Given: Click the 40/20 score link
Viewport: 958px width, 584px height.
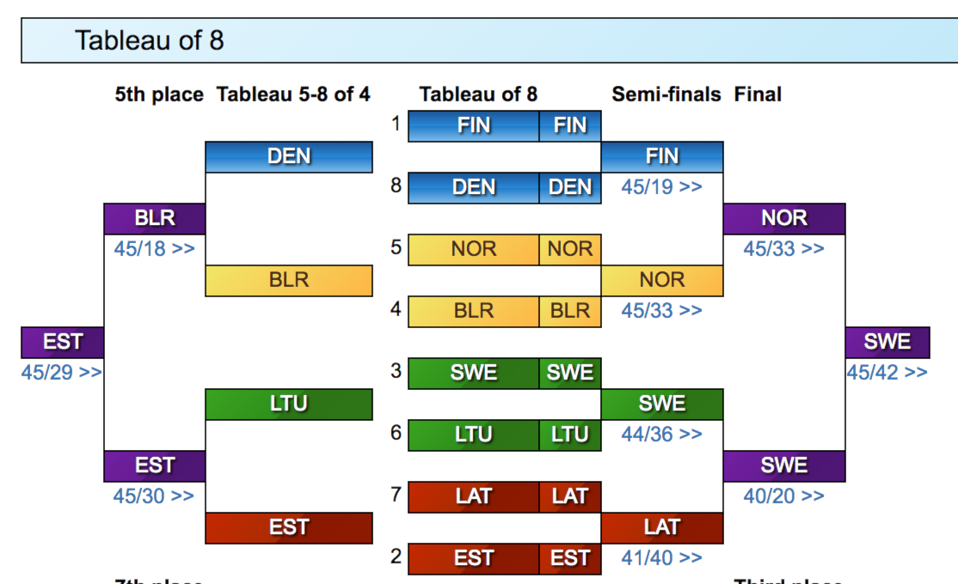Looking at the screenshot, I should [783, 496].
